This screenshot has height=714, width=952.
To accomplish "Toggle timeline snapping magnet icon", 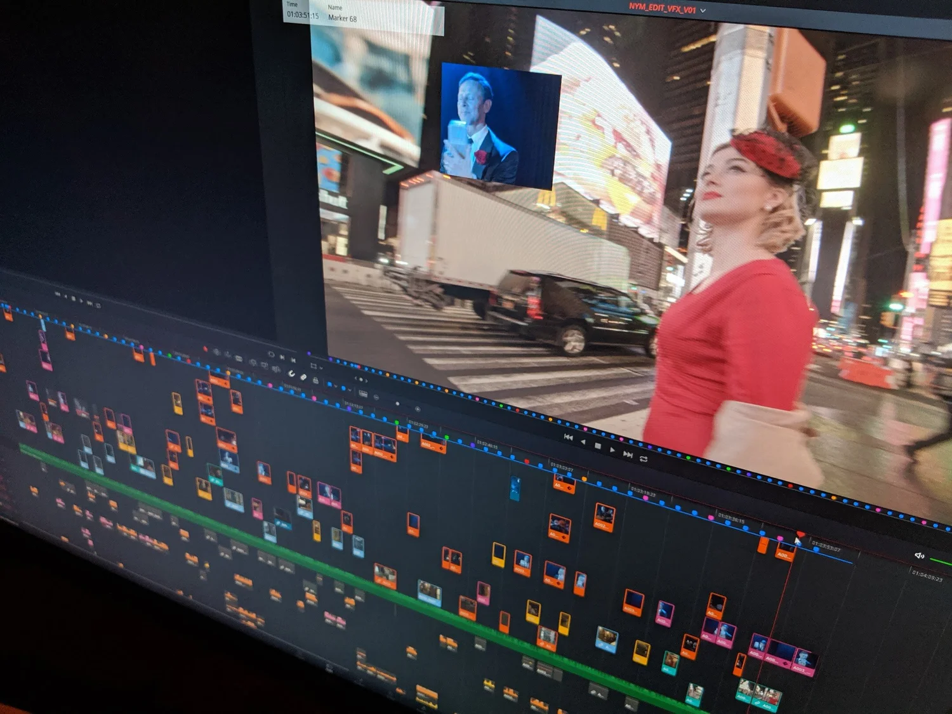I will [x=291, y=373].
